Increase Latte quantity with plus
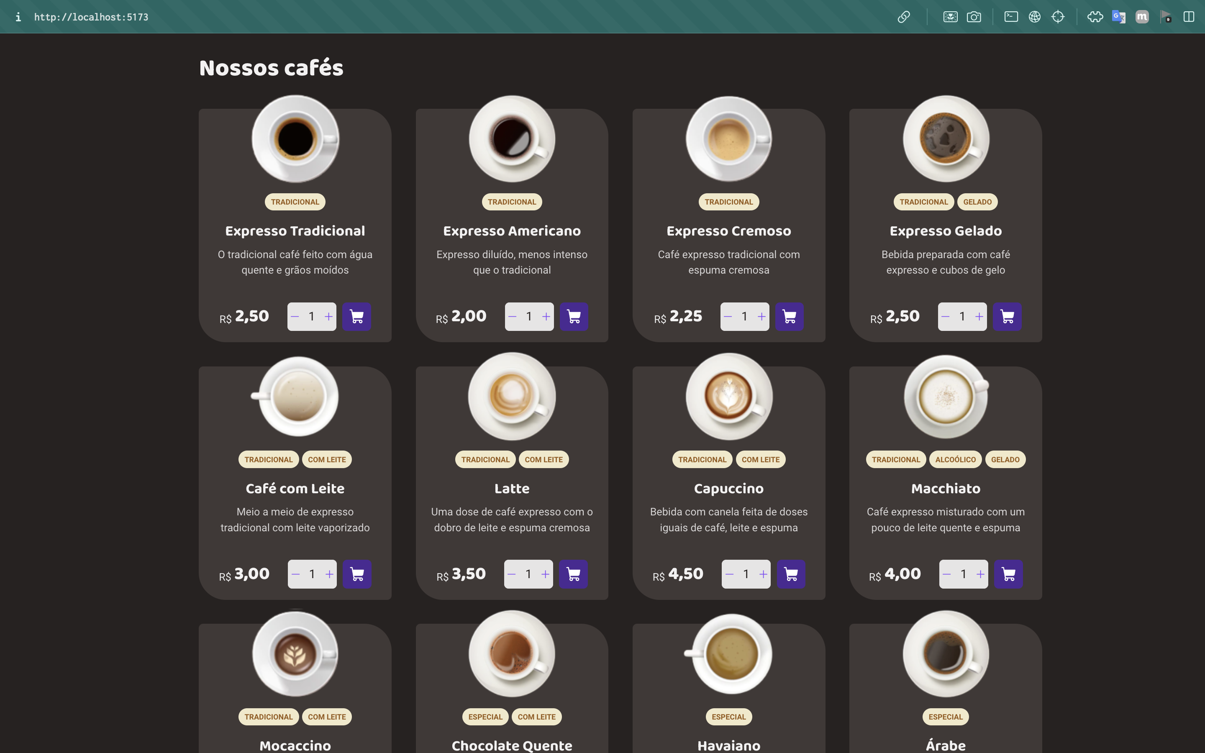The height and width of the screenshot is (753, 1205). tap(545, 574)
